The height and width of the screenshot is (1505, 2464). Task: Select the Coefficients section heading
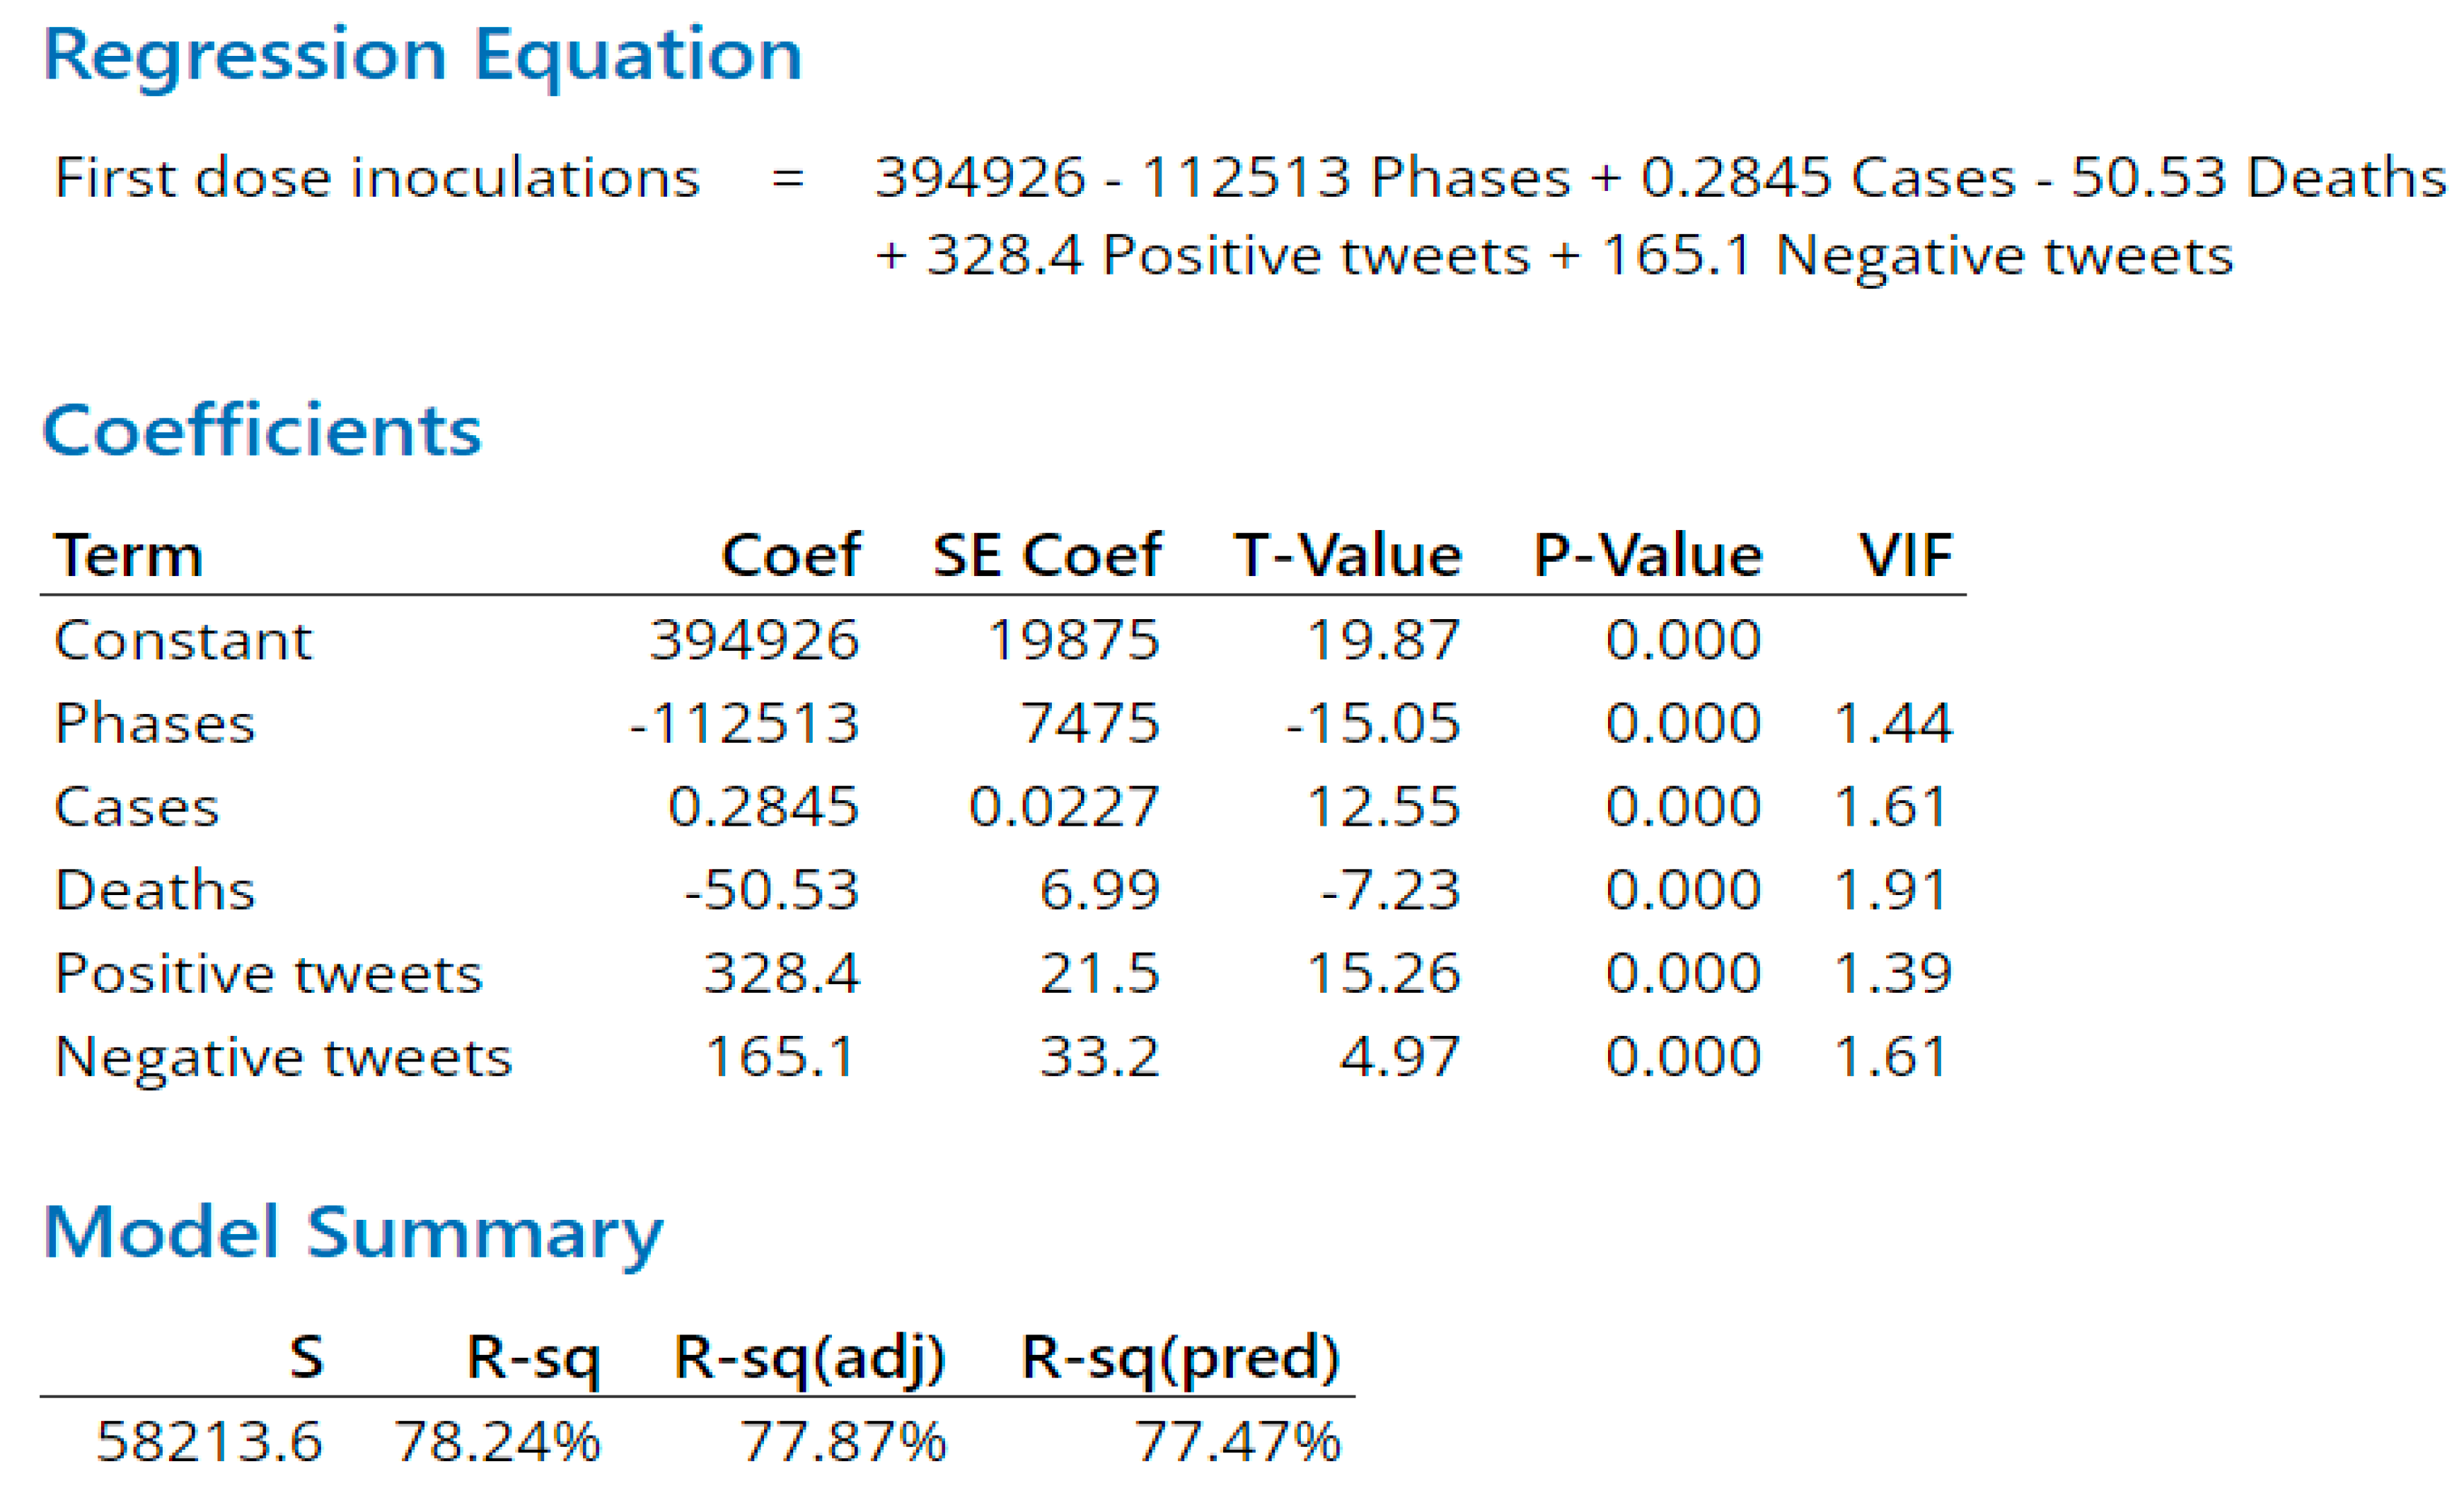[x=262, y=431]
